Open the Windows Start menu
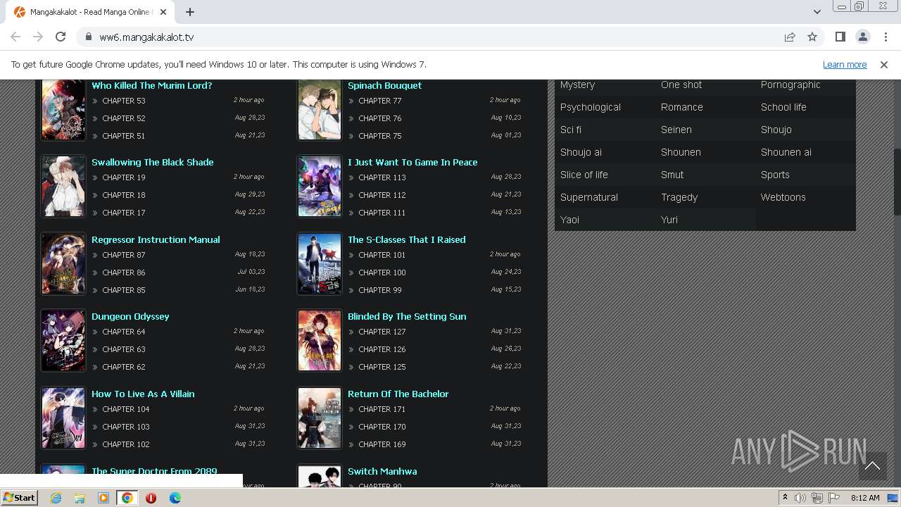 coord(19,498)
